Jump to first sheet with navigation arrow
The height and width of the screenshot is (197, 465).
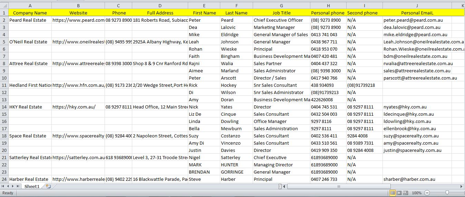pyautogui.click(x=3, y=186)
